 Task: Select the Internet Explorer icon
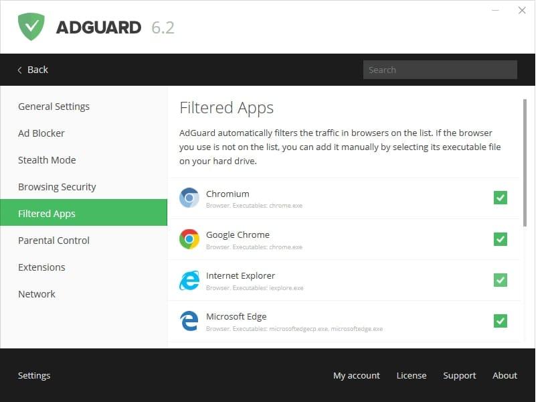point(189,280)
